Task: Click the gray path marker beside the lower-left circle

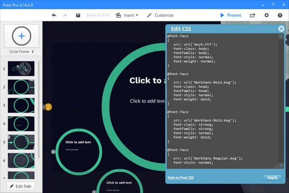Action: (x=53, y=152)
